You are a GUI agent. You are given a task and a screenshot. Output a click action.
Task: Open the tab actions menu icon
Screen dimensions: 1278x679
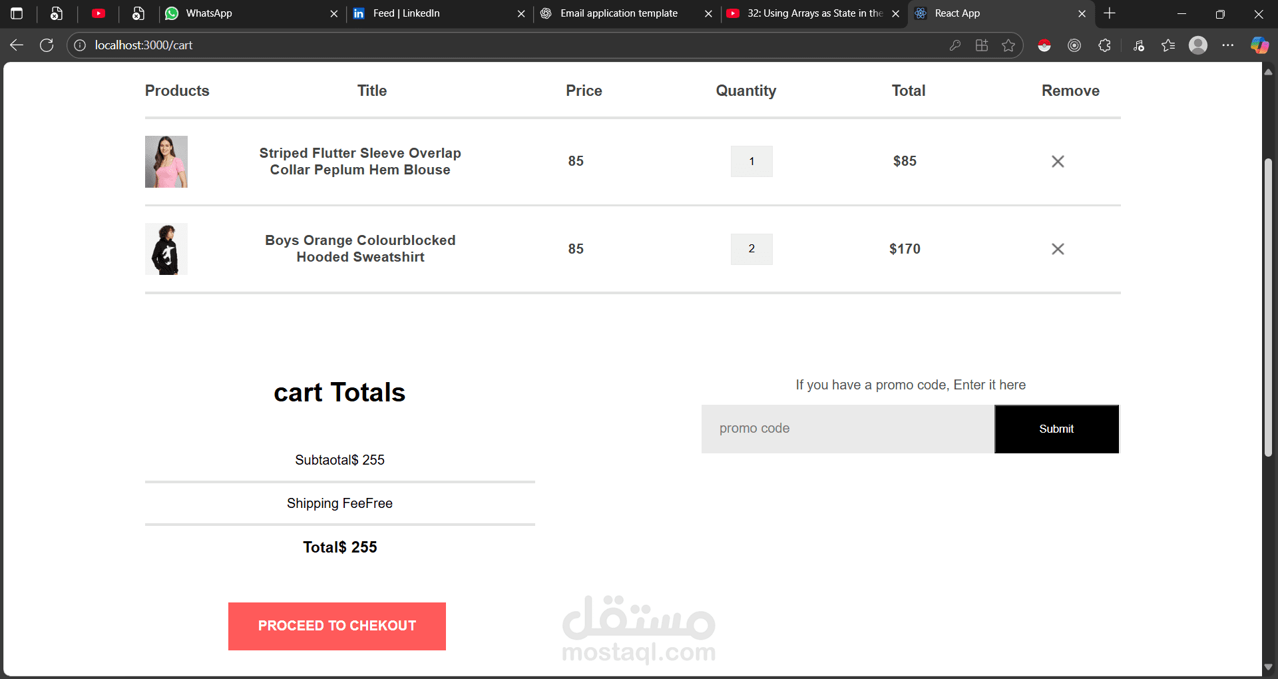click(17, 13)
